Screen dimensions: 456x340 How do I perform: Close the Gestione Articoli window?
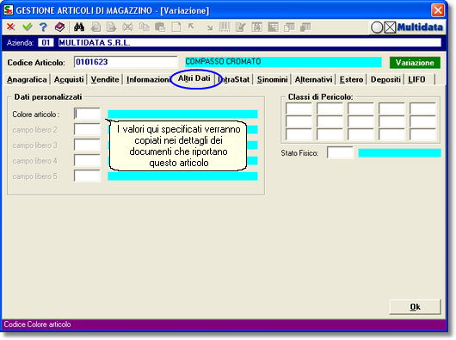pyautogui.click(x=438, y=10)
